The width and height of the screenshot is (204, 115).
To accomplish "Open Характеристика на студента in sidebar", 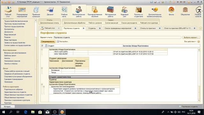I will 15,92.
